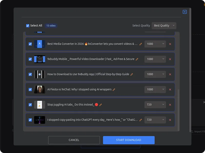Viewport: 205px width, 153px height.
Task: Uncheck the Select All checkbox
Action: (27, 25)
